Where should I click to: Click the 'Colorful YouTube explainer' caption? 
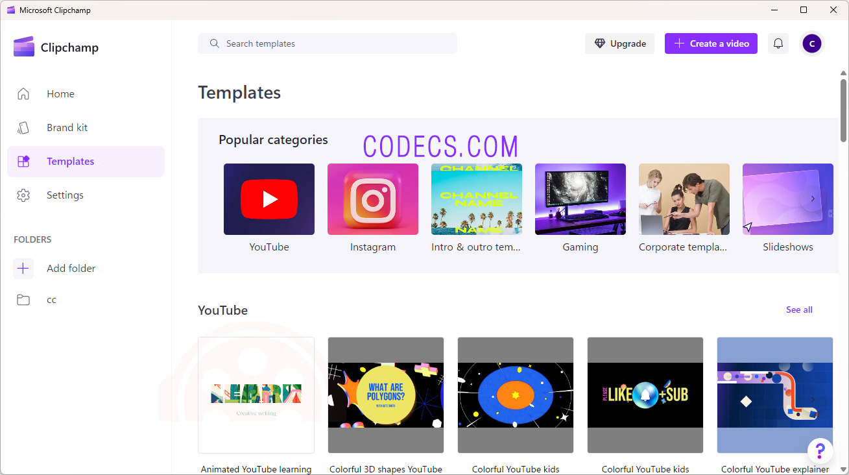(x=775, y=469)
